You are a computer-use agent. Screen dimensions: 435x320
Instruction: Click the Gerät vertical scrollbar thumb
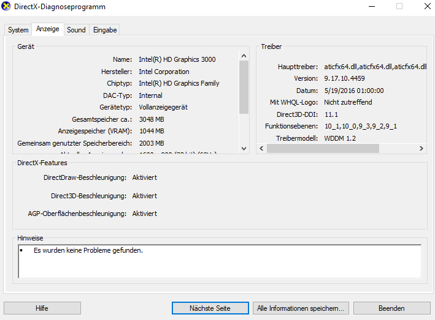[244, 87]
